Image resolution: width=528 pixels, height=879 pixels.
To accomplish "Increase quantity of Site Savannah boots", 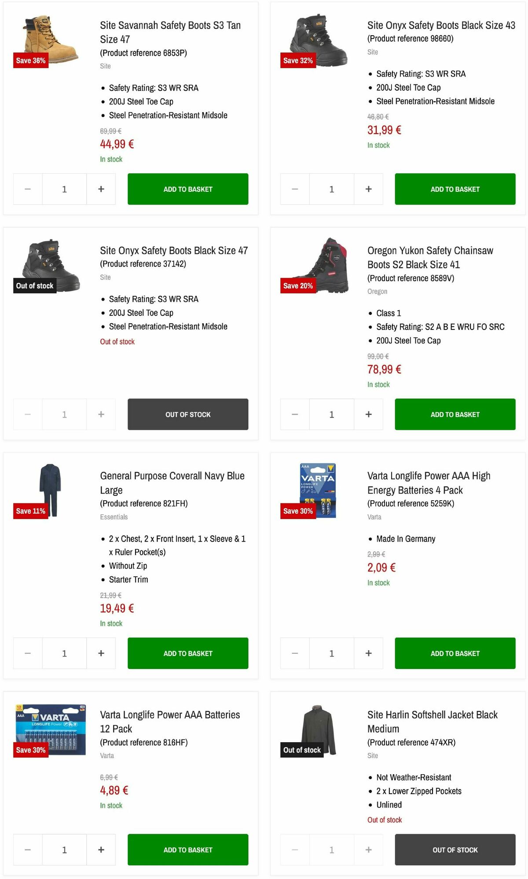I will (x=101, y=189).
